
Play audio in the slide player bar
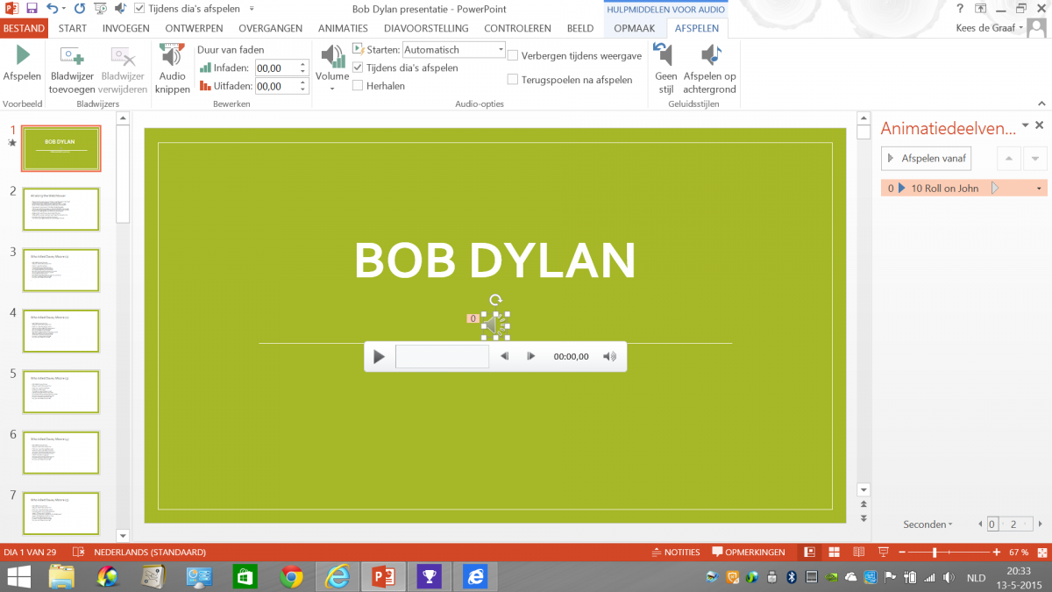click(379, 356)
